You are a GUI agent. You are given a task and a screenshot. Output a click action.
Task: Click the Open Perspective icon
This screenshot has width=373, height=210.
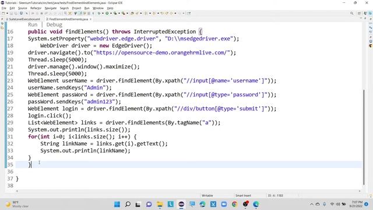(360, 13)
